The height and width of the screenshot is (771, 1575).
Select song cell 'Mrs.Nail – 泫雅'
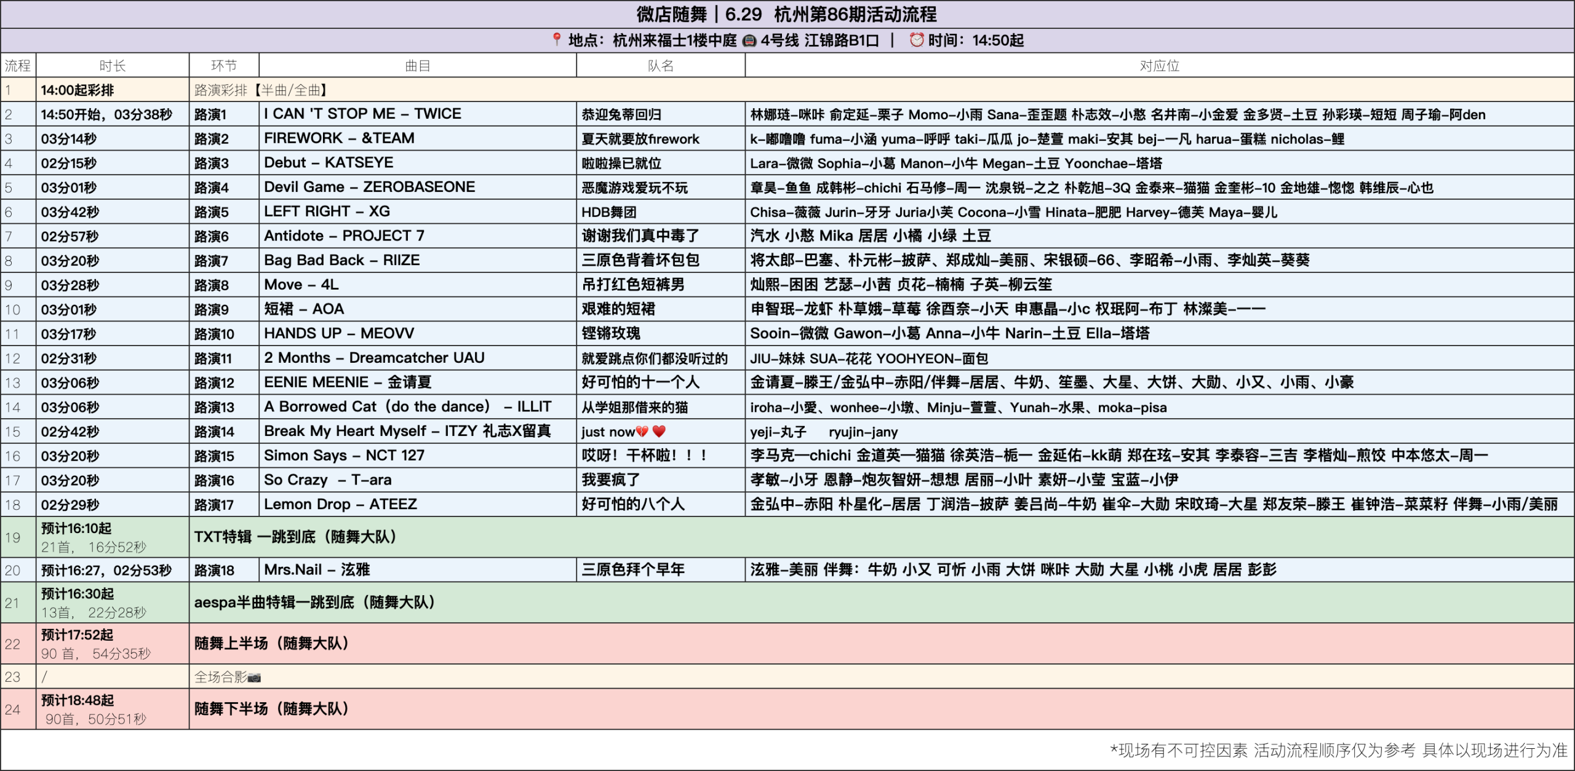tap(418, 570)
